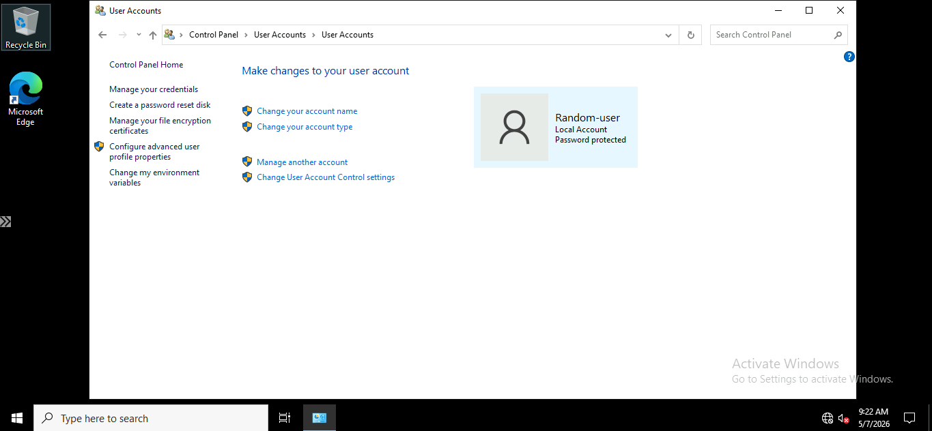This screenshot has height=431, width=932.
Task: Click the double-chevron panel handle on left edge
Action: click(x=5, y=222)
